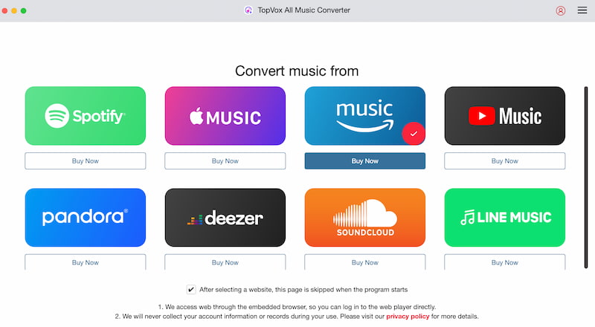Choose the Deezer service tile
The height and width of the screenshot is (327, 595).
[x=225, y=217]
